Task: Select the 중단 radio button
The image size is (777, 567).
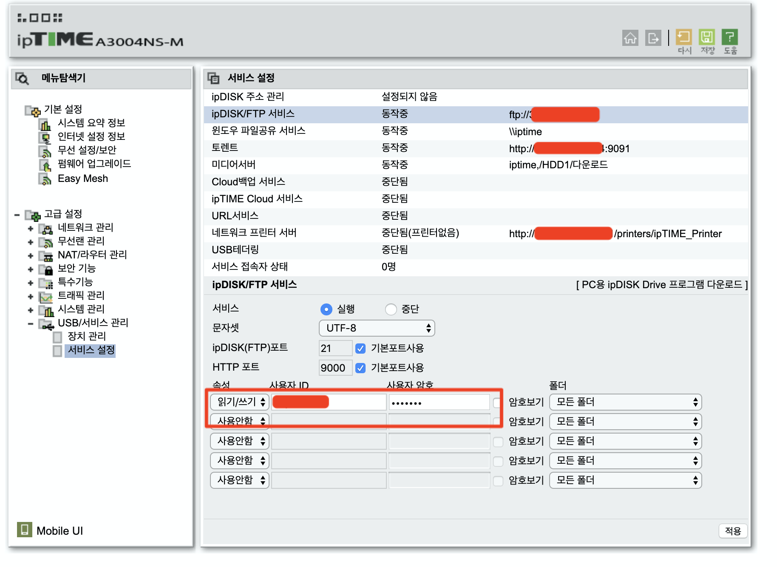Action: pos(391,309)
